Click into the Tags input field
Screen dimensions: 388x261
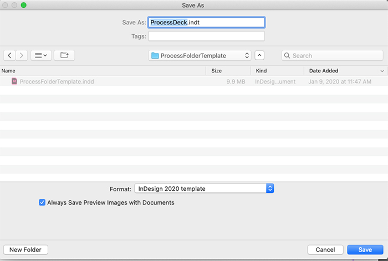click(x=206, y=36)
